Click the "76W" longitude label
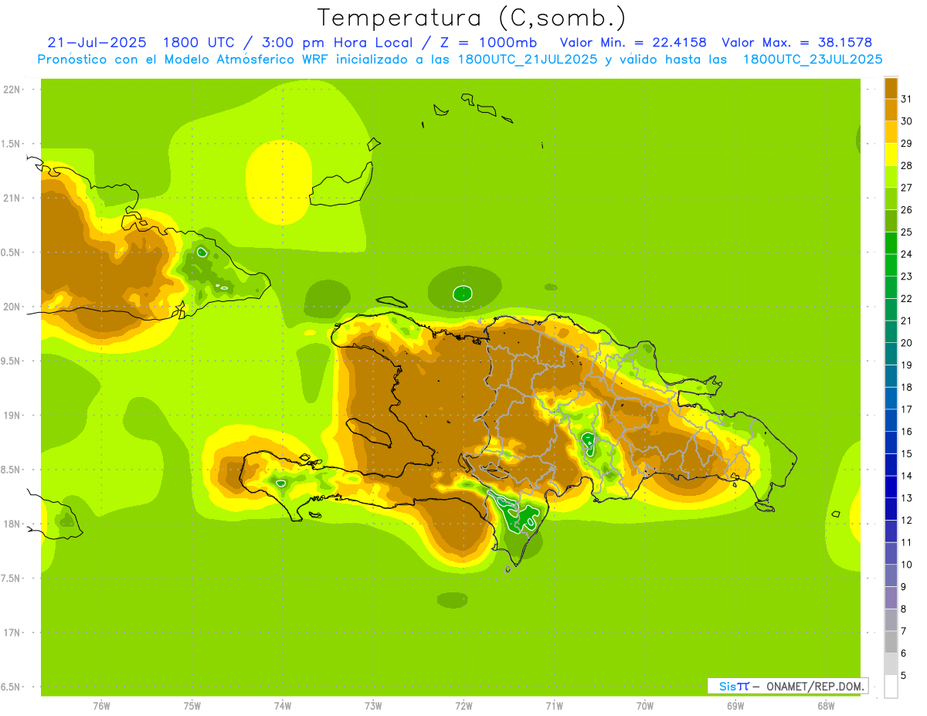Viewport: 927px width, 716px height. coord(101,706)
